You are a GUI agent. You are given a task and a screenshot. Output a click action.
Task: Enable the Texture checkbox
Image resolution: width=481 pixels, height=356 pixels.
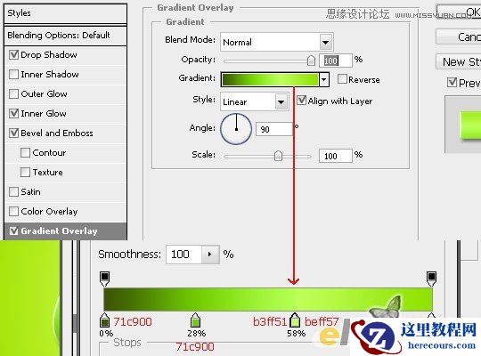point(25,172)
